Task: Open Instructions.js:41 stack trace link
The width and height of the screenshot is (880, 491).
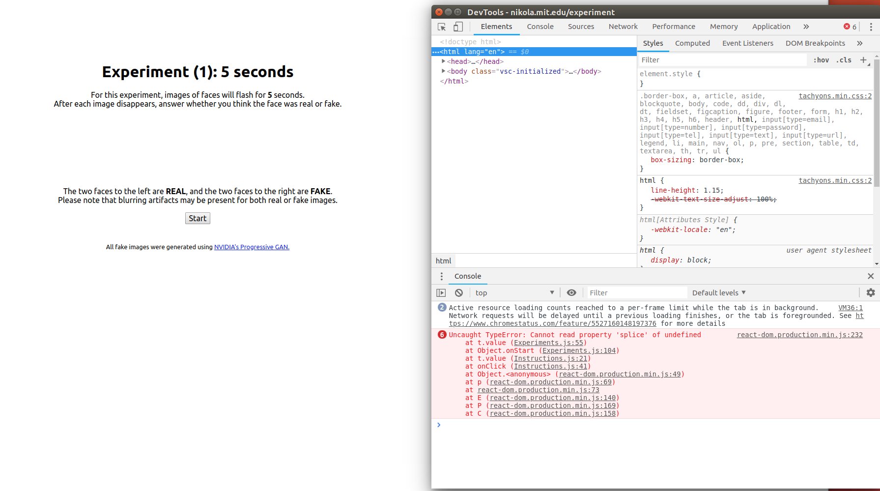Action: (x=550, y=366)
